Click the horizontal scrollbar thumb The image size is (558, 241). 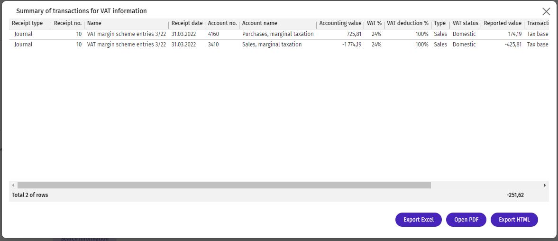[x=224, y=185]
